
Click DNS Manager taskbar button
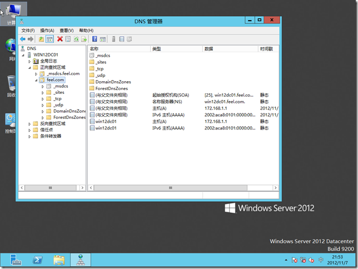[81, 260]
